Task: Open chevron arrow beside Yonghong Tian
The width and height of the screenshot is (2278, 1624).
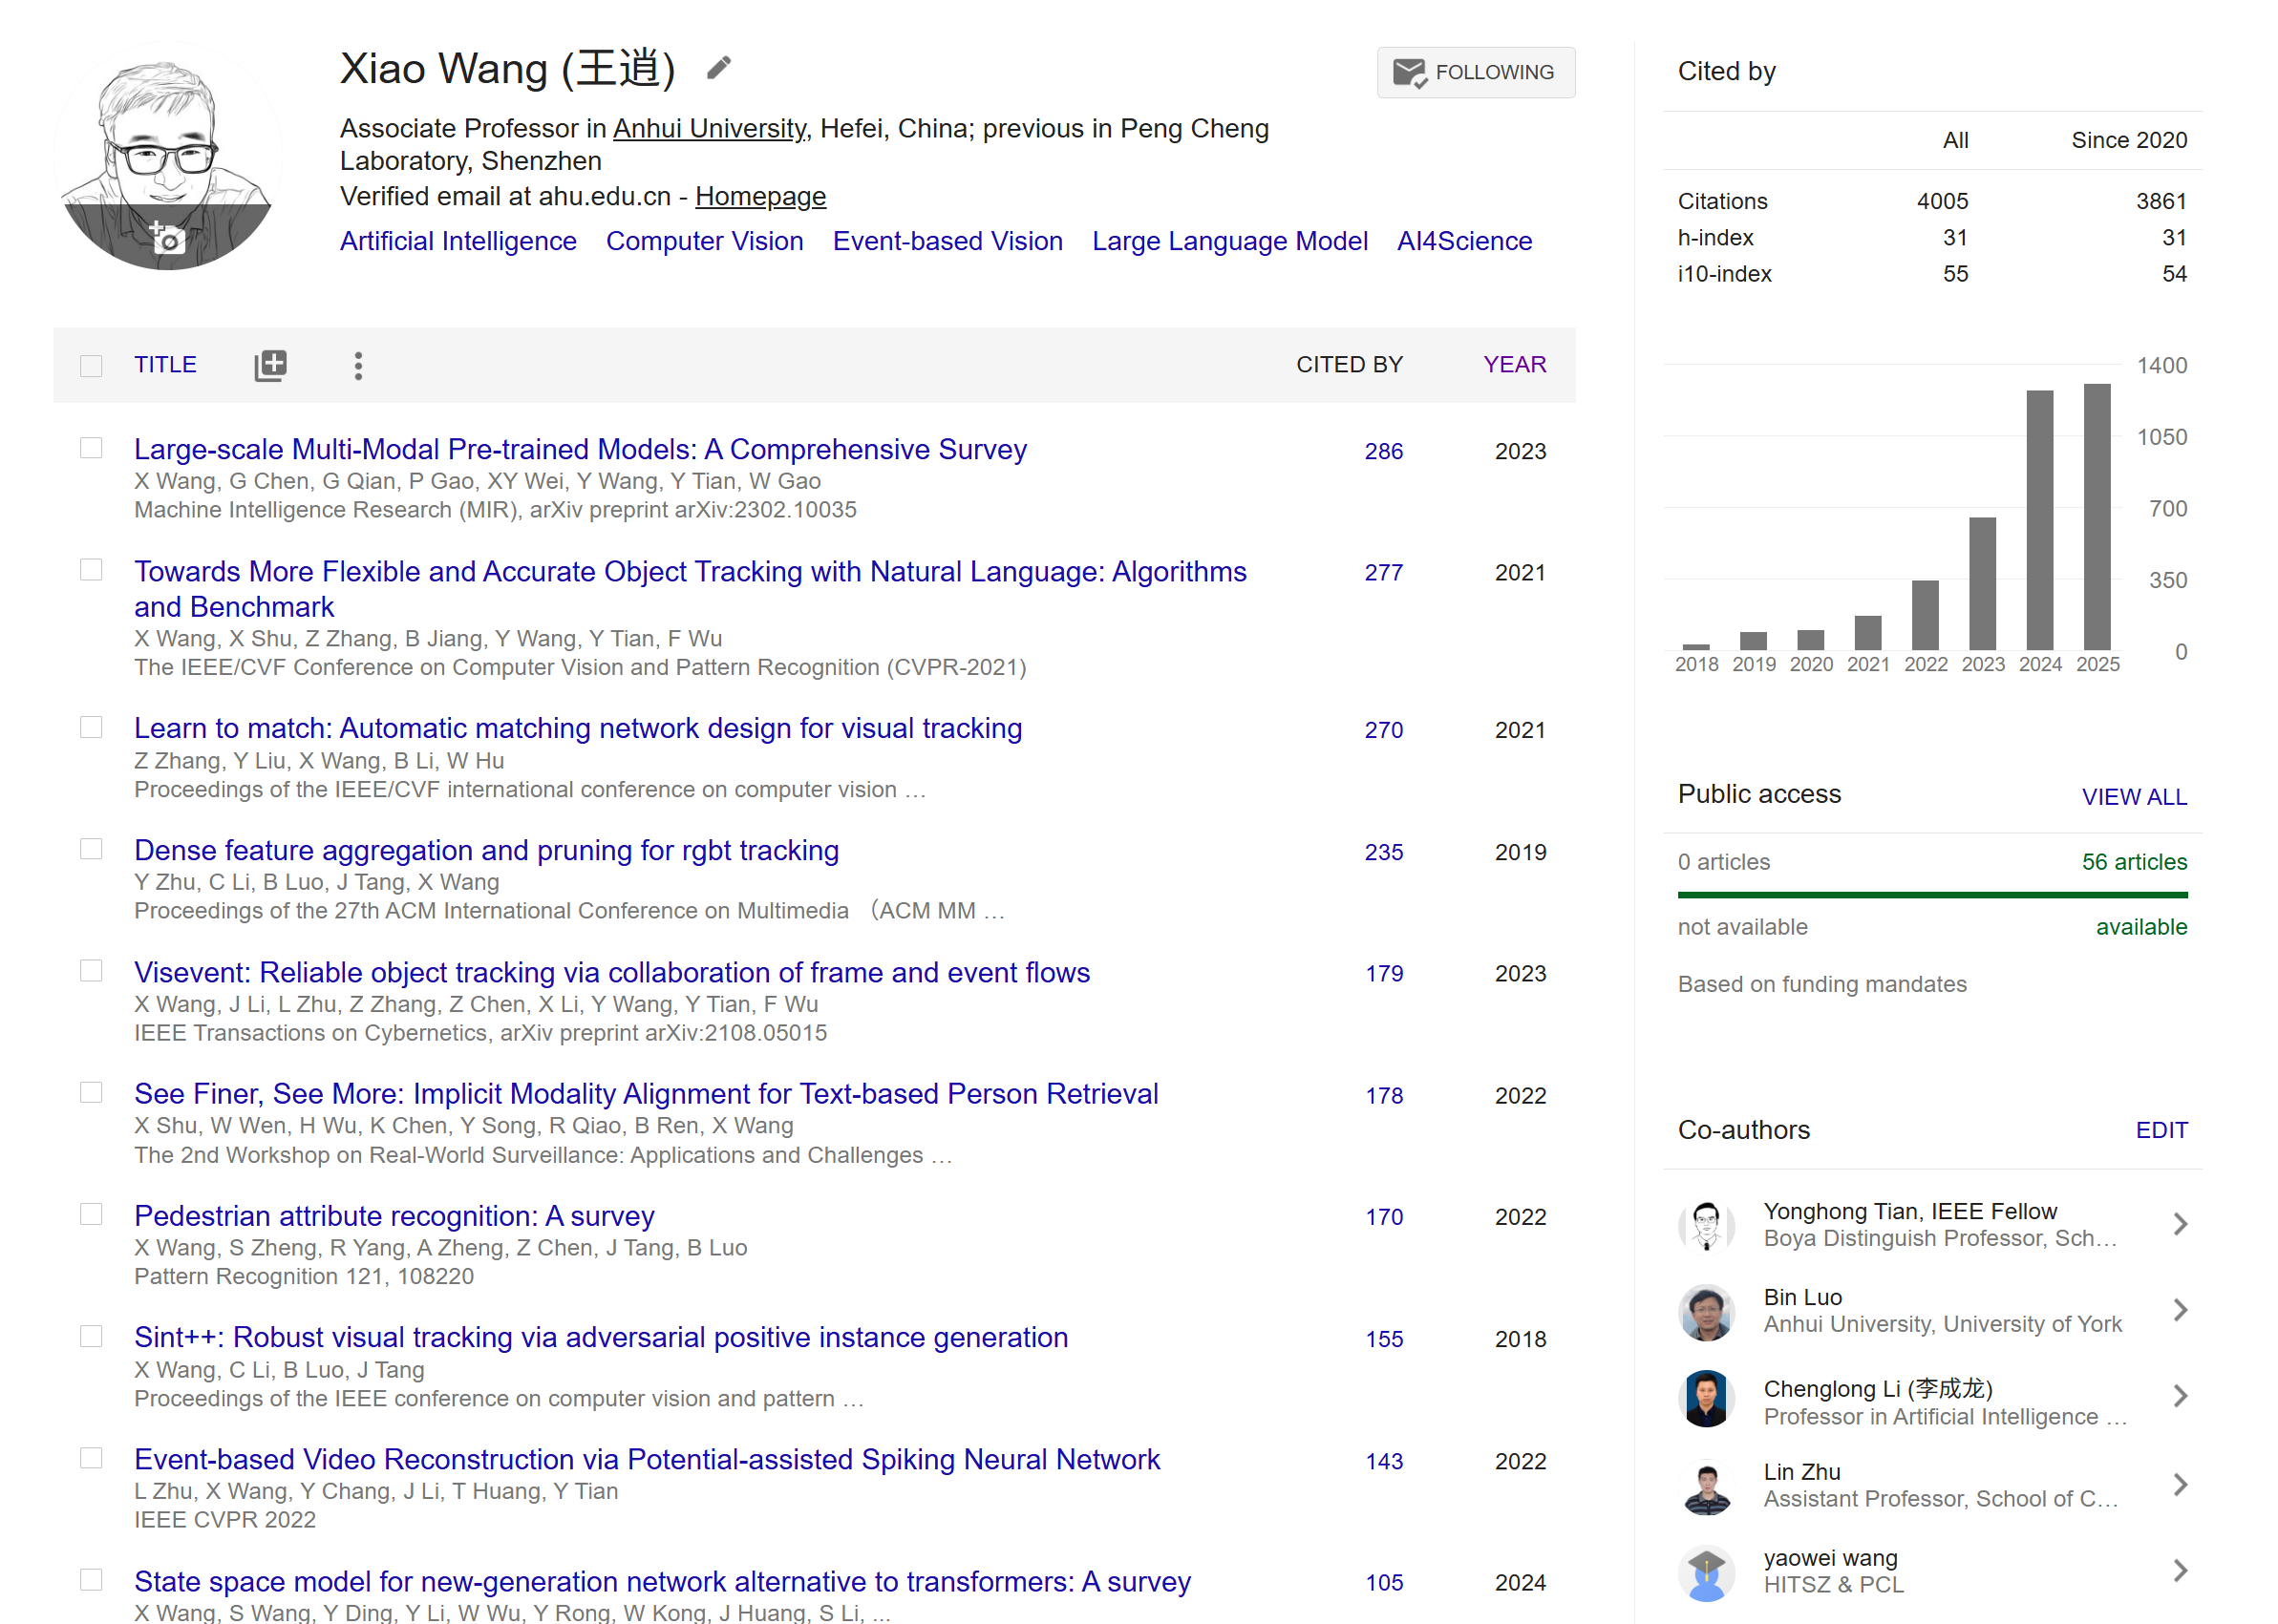Action: point(2180,1224)
